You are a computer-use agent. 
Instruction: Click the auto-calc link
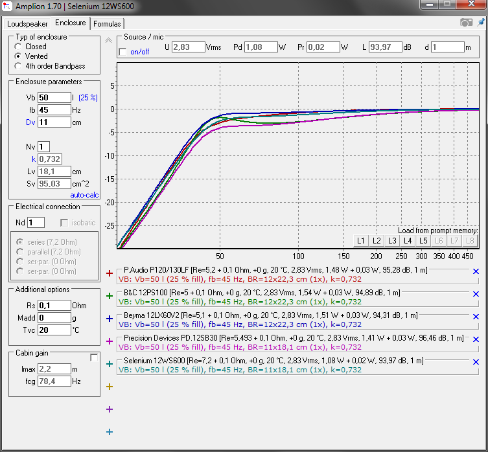point(84,195)
